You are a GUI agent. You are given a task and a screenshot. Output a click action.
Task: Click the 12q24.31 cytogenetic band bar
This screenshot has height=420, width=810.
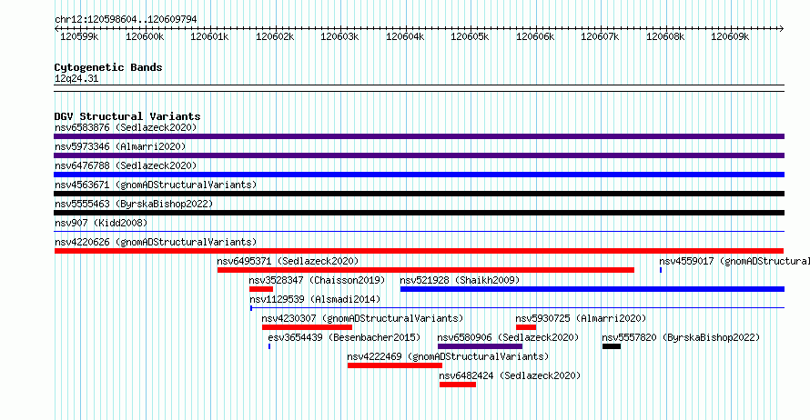419,88
